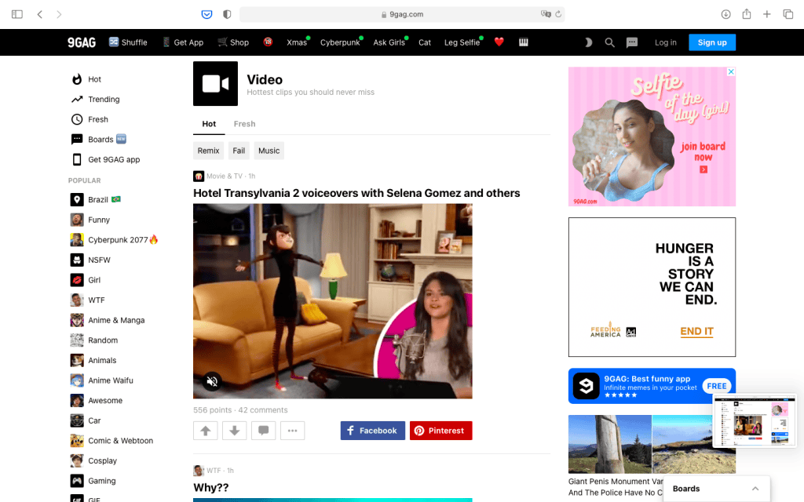Image resolution: width=804 pixels, height=502 pixels.
Task: Click the Safari address bar
Action: coord(402,14)
